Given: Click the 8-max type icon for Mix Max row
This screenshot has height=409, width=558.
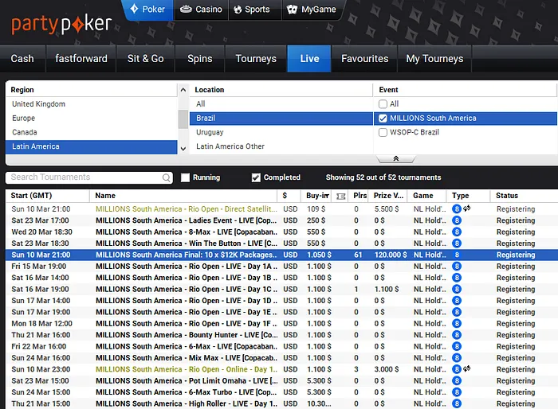Looking at the screenshot, I should pyautogui.click(x=457, y=358).
